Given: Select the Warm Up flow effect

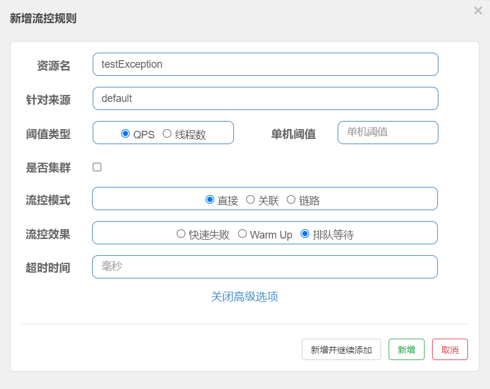Looking at the screenshot, I should (x=242, y=234).
